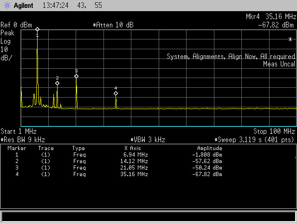Select marker 3 diamond on the trace
This screenshot has width=297, height=223.
pos(76,76)
